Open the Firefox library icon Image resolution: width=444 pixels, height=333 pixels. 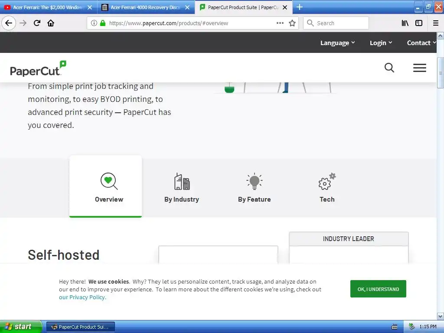point(405,23)
